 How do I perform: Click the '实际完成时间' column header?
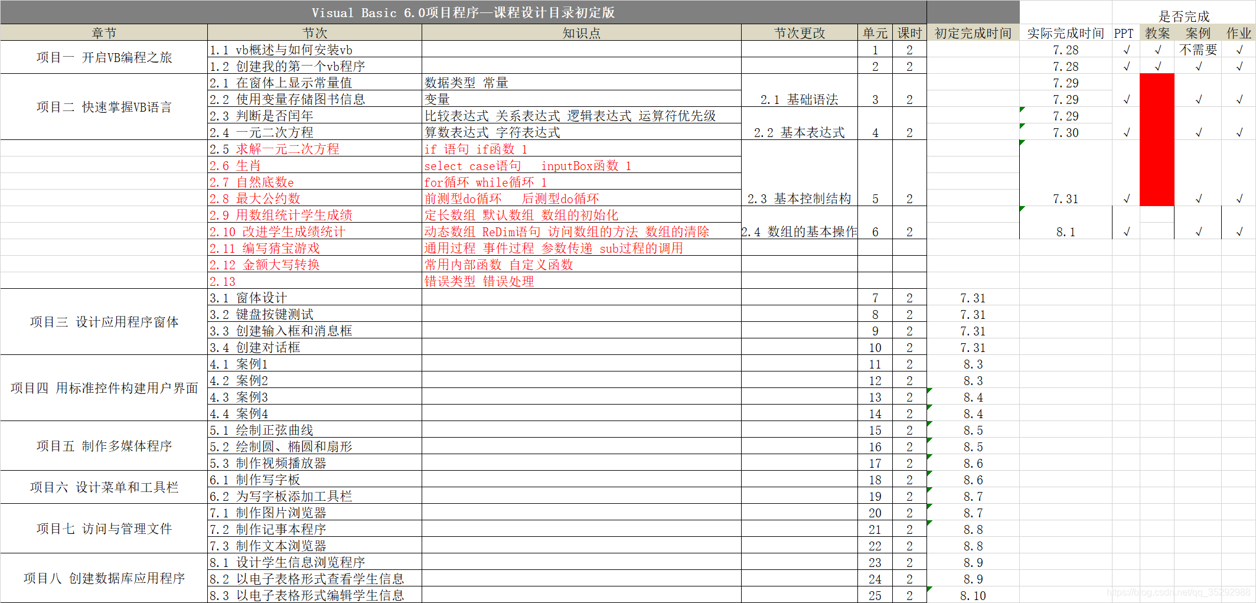[x=1066, y=33]
